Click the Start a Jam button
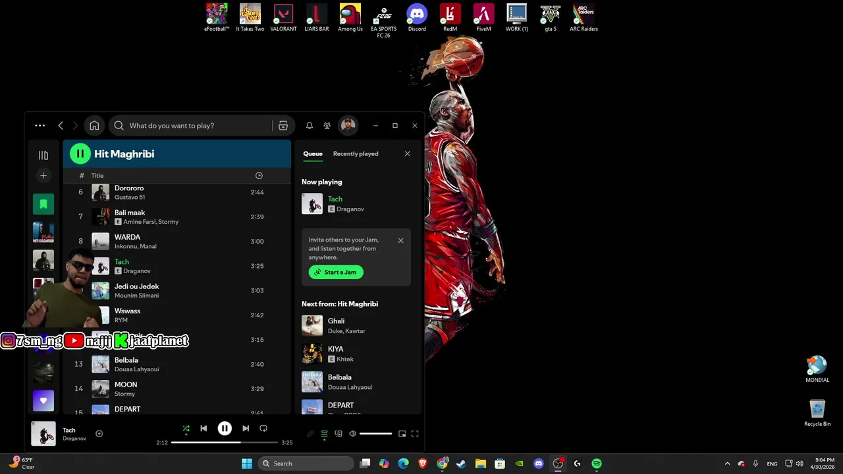Screen dimensions: 843x474 click(x=336, y=272)
